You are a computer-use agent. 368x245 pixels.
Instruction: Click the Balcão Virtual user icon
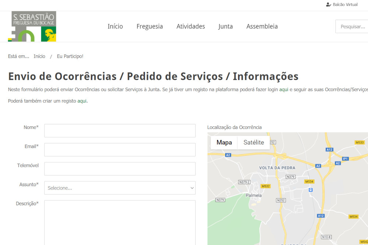328,5
